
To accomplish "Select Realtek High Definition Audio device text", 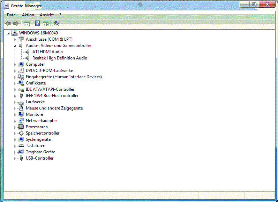I will (60, 58).
